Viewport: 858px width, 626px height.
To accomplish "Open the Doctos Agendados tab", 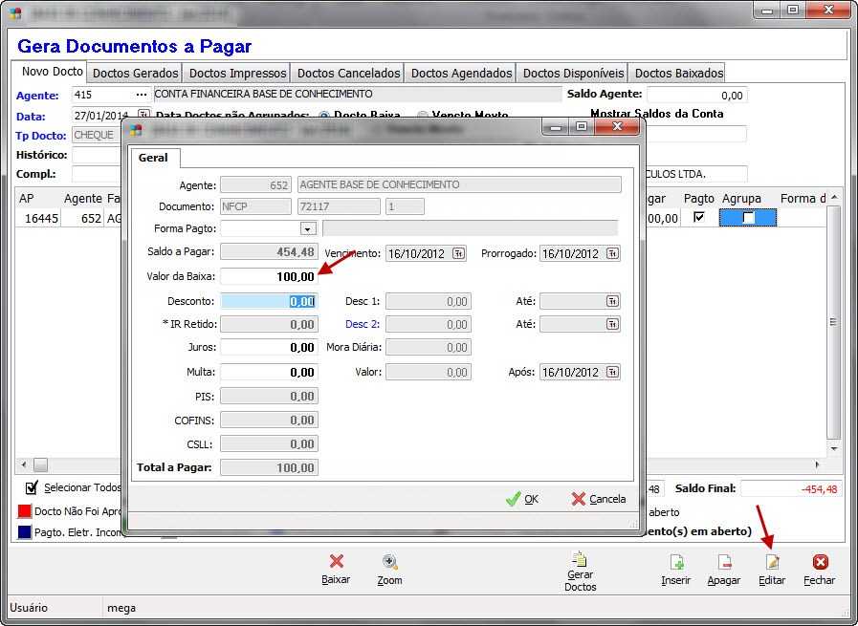I will tap(461, 73).
